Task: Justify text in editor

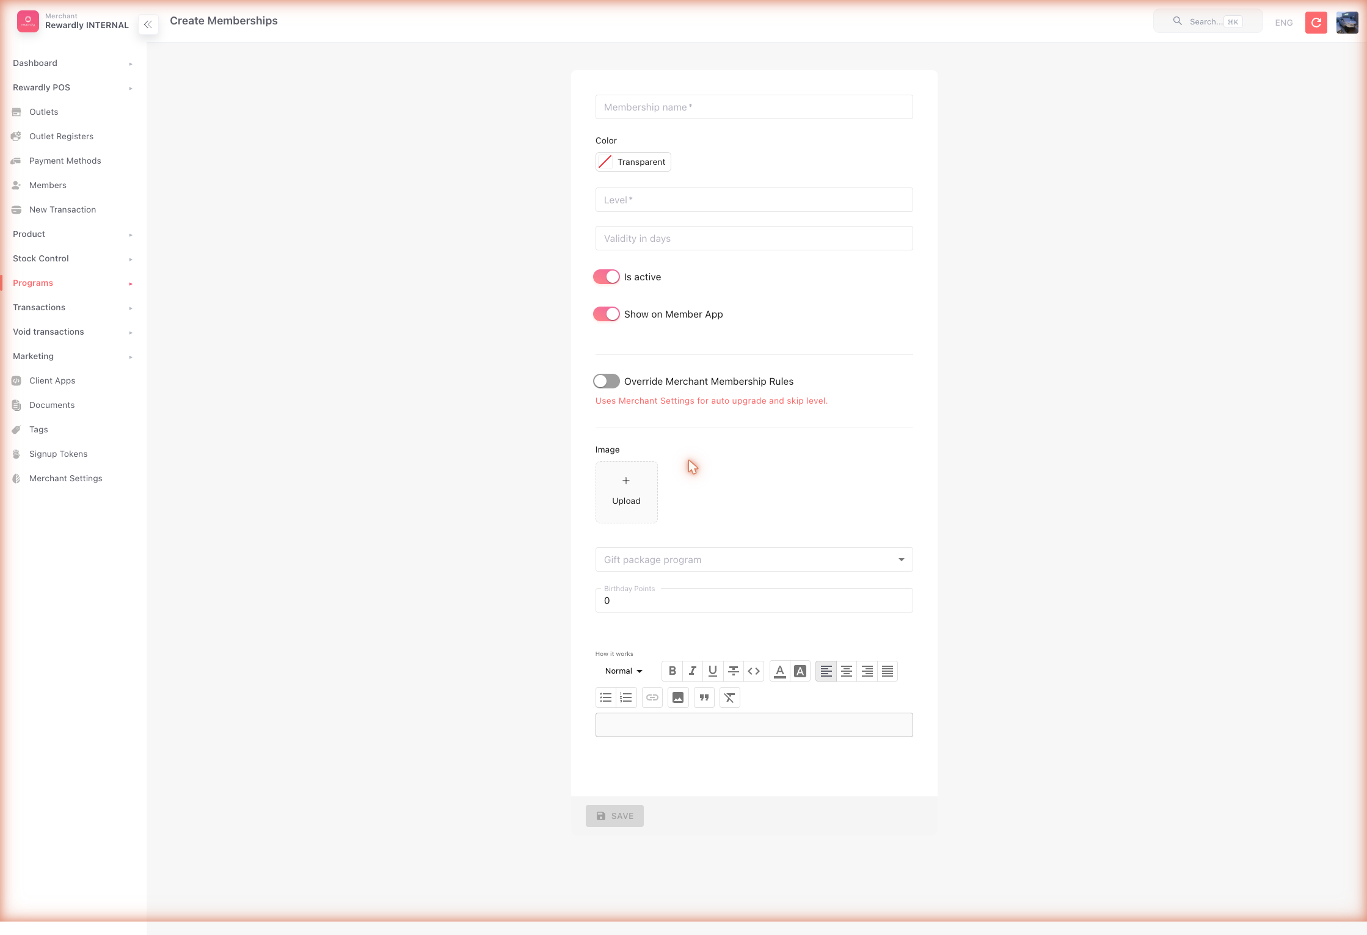Action: [888, 671]
